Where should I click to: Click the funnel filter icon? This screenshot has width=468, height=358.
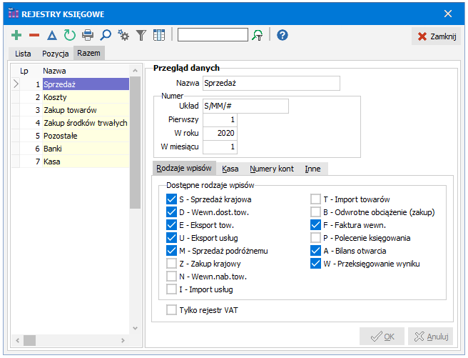[141, 35]
